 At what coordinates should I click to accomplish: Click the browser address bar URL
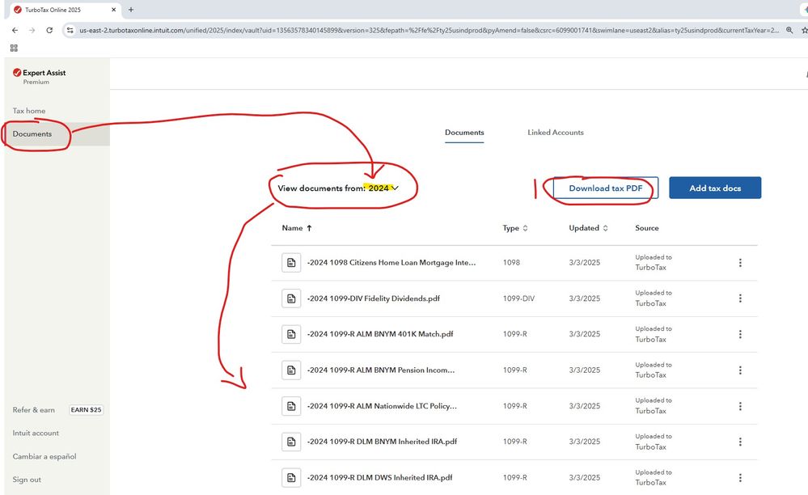[429, 31]
